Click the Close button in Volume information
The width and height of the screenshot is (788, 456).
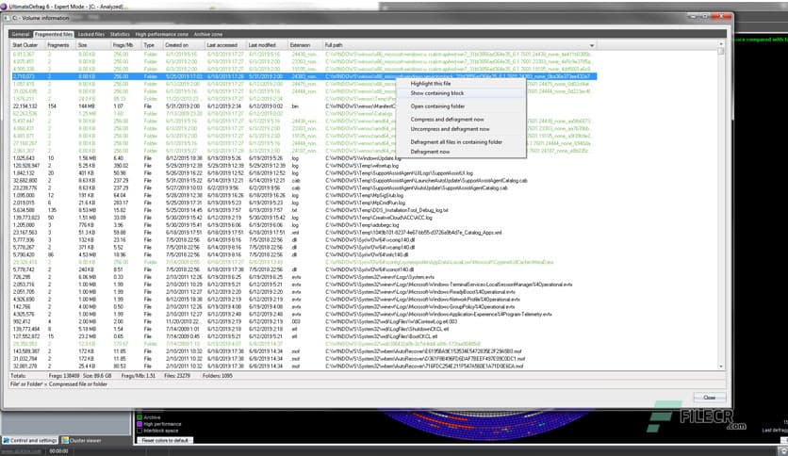709,398
